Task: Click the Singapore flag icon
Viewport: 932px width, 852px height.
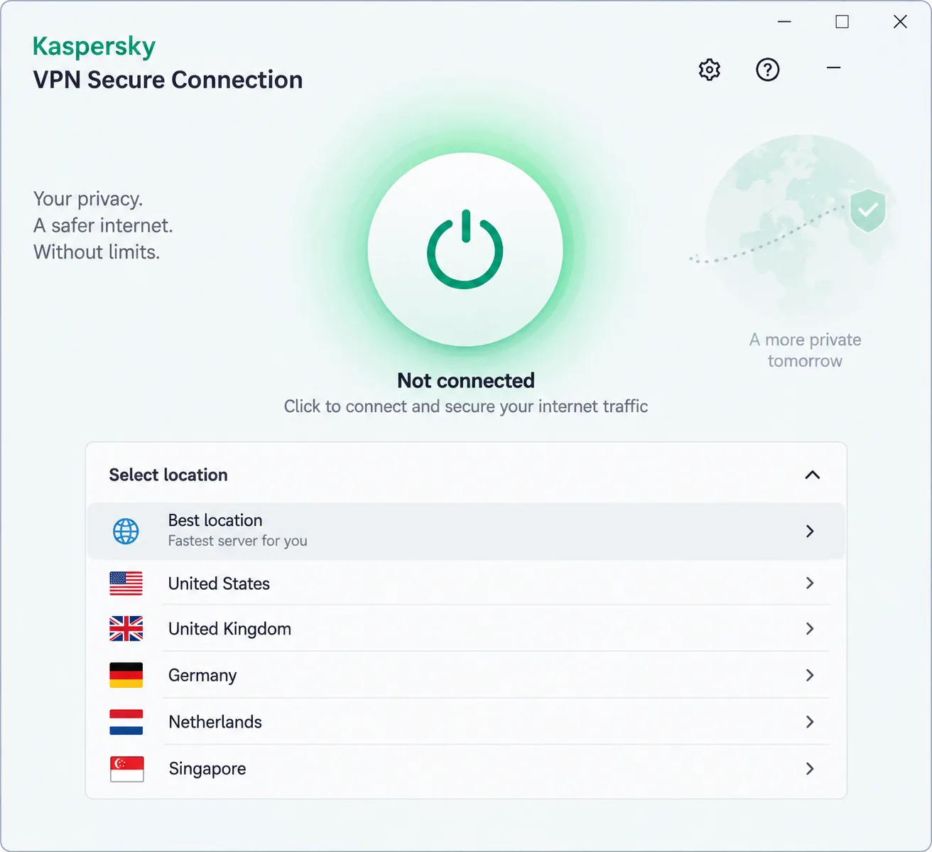Action: 127,769
